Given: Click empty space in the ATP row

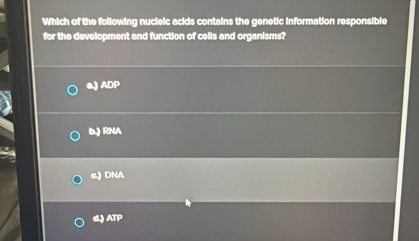Looking at the screenshot, I should pos(249,222).
